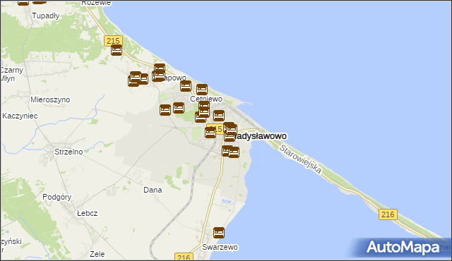This screenshot has width=452, height=261.
Task: Open the hotel marker directly above the Cetniewo label
Action: pos(202,90)
